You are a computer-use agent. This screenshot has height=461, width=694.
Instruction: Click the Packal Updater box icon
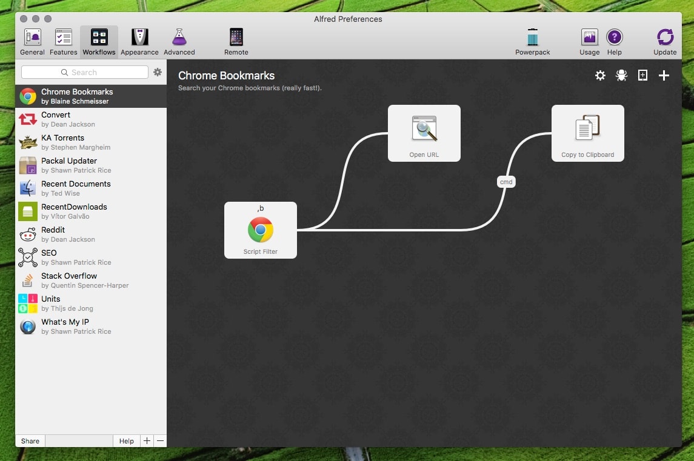[x=28, y=165]
